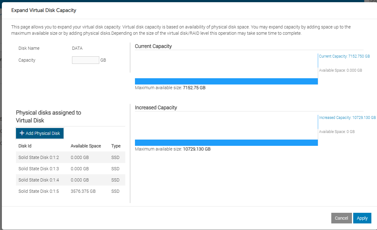Click the Disk Id column header
Screen dimensions: 377x230
(x=25, y=146)
